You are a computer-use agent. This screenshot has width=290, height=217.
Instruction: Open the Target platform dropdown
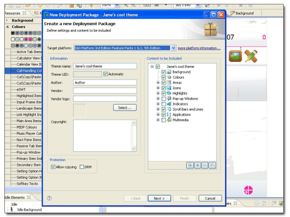174,48
